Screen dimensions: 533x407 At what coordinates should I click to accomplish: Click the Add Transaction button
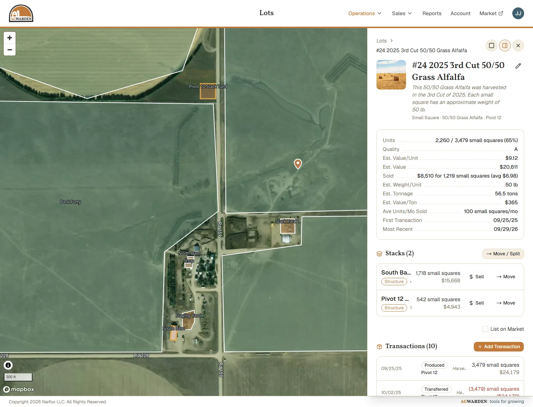pyautogui.click(x=499, y=347)
